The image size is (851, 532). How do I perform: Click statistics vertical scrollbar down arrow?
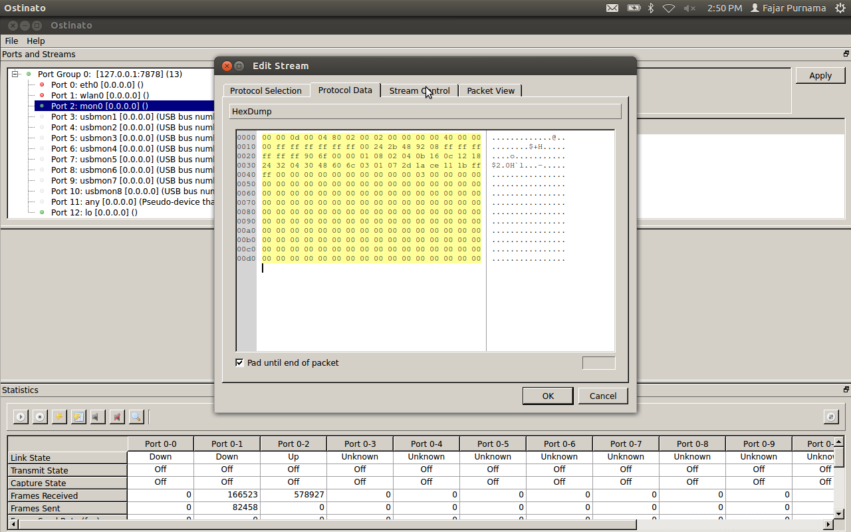coord(839,513)
